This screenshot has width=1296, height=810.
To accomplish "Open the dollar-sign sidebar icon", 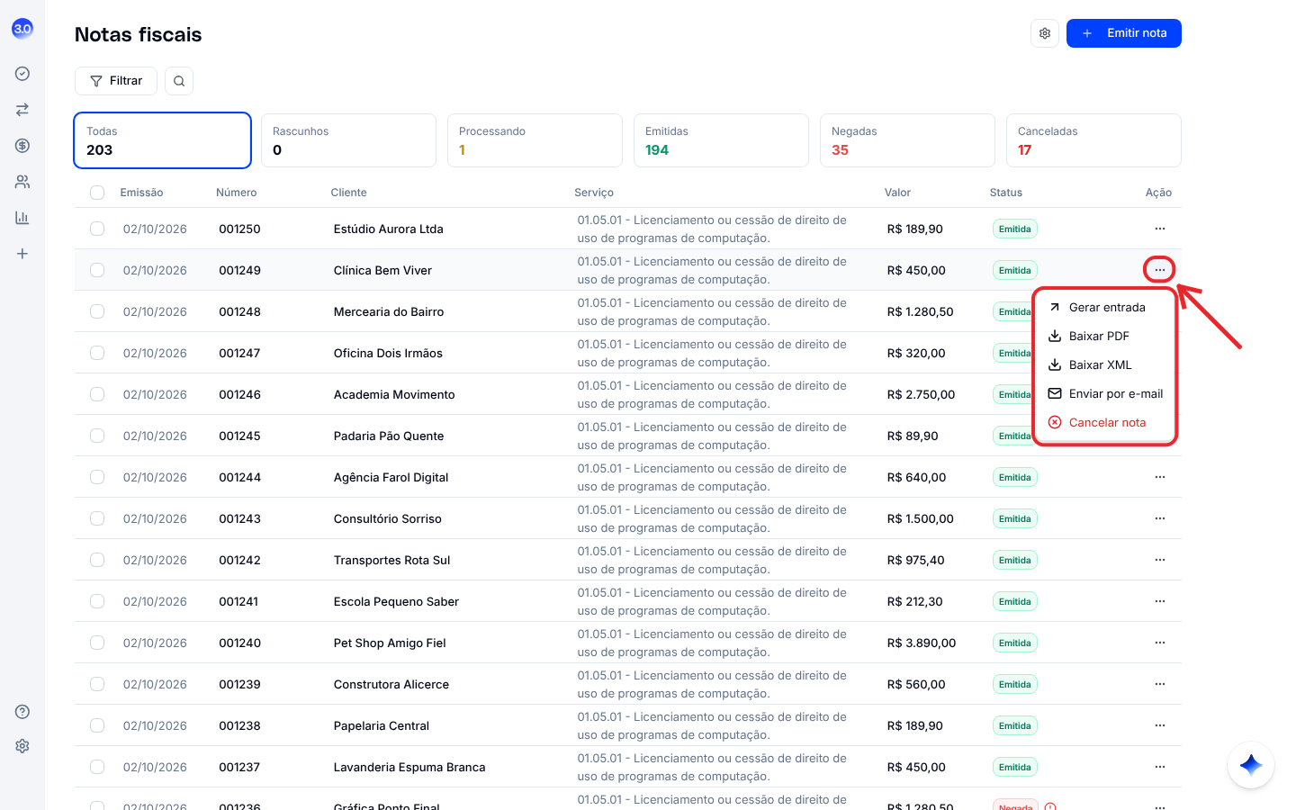I will click(22, 146).
